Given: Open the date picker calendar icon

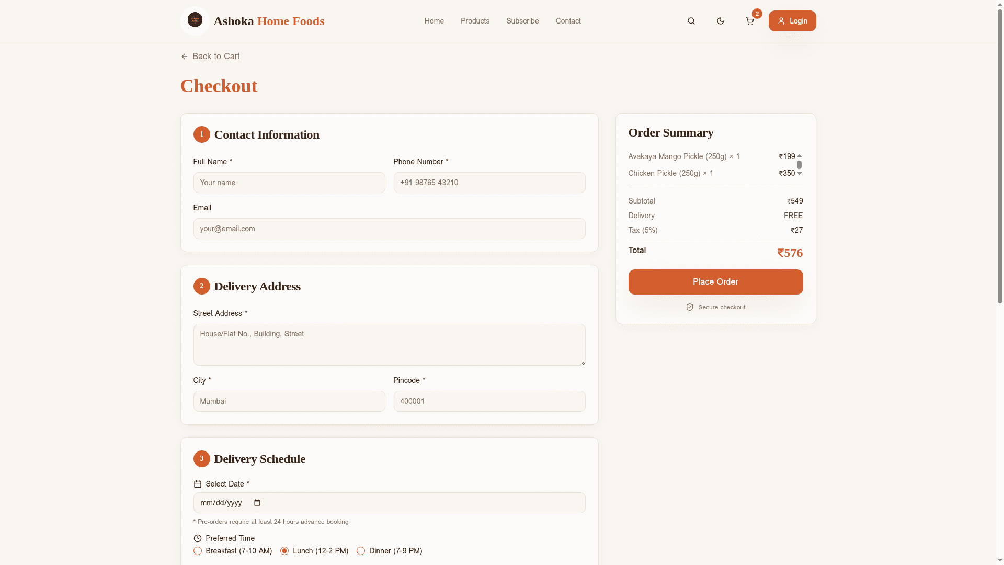Looking at the screenshot, I should (x=257, y=503).
